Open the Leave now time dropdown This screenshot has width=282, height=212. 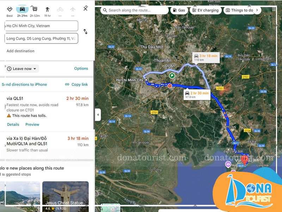coord(23,69)
